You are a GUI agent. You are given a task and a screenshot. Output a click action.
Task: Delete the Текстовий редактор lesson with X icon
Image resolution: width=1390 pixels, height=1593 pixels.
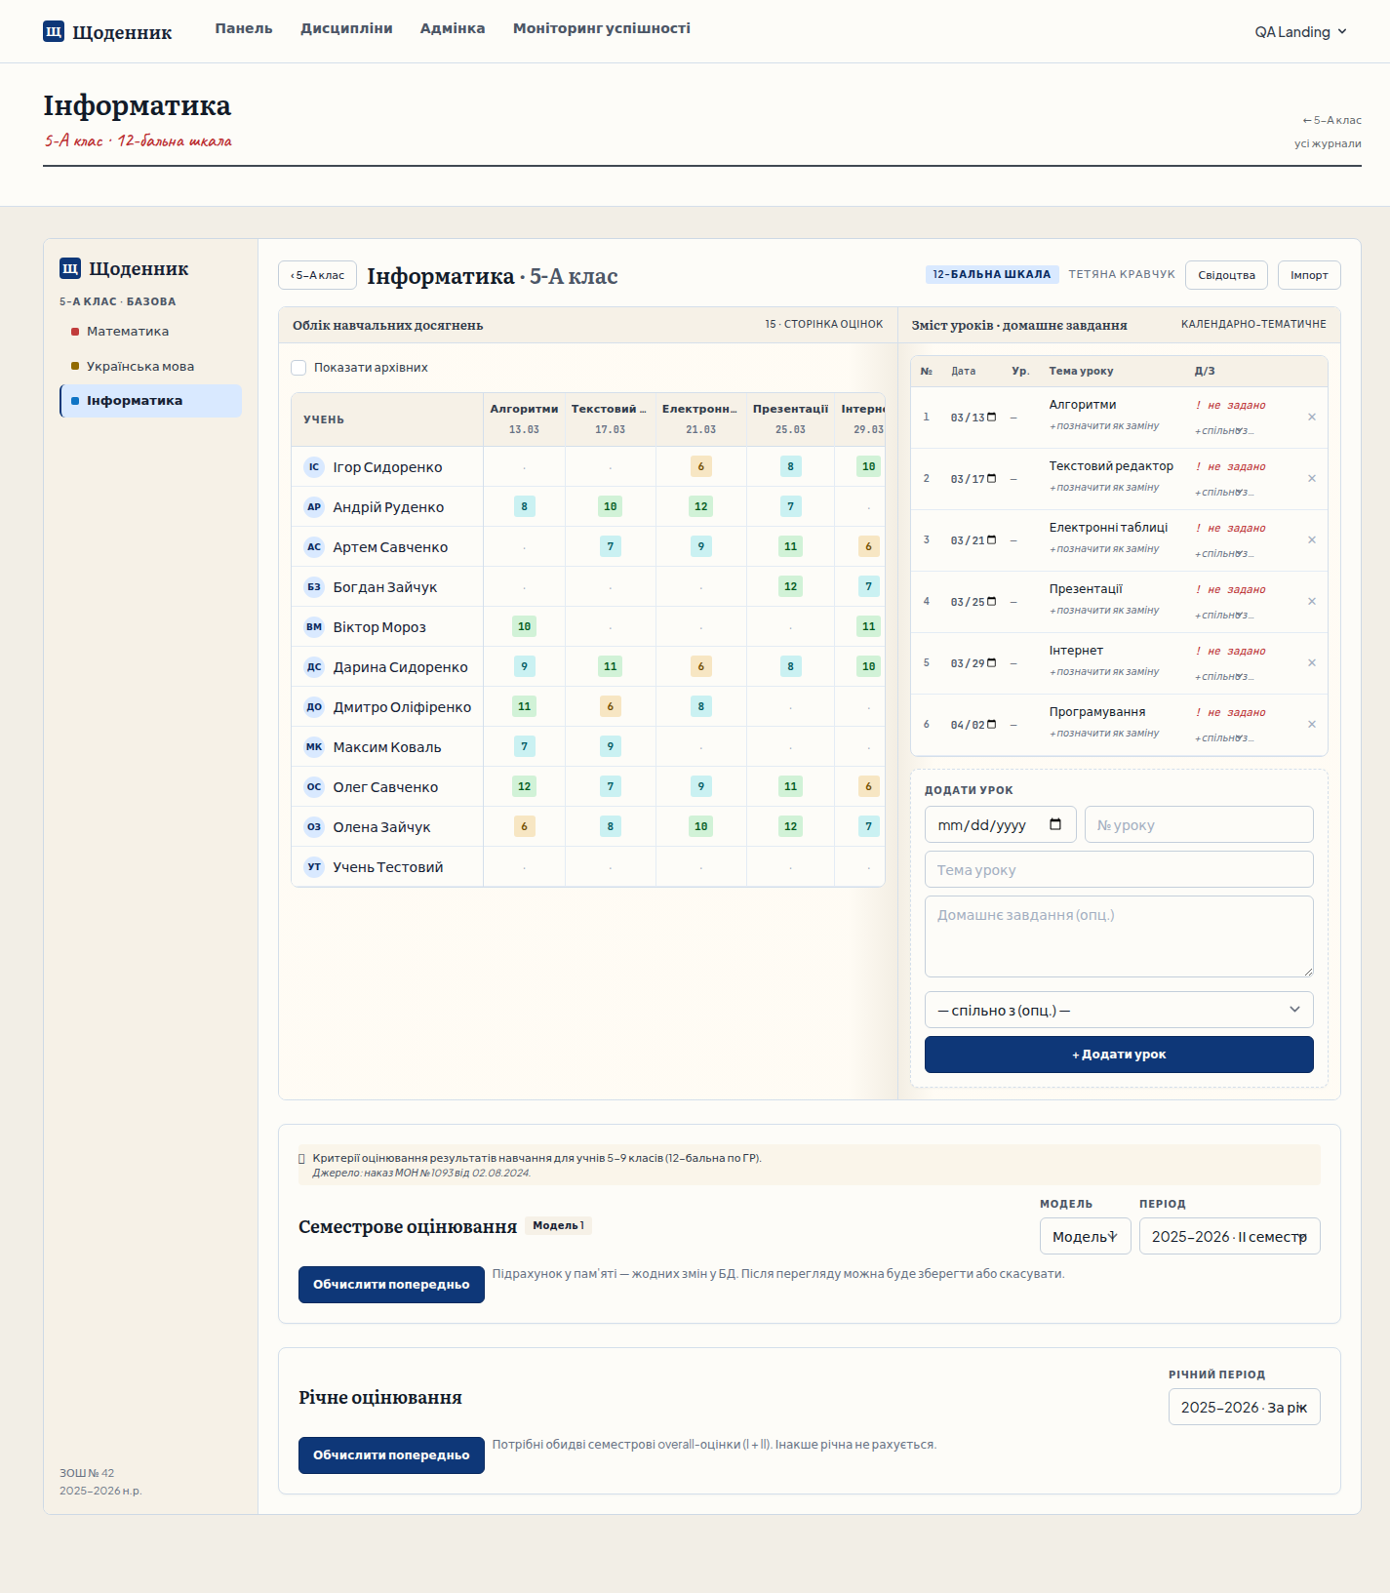(x=1312, y=478)
